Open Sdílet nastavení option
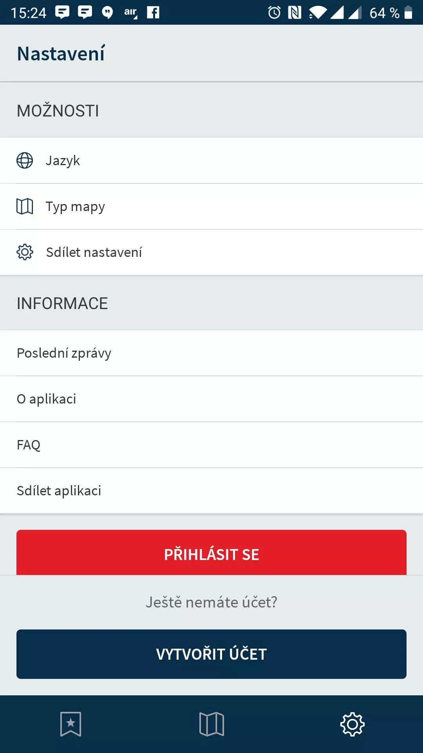Viewport: 423px width, 753px height. point(211,252)
